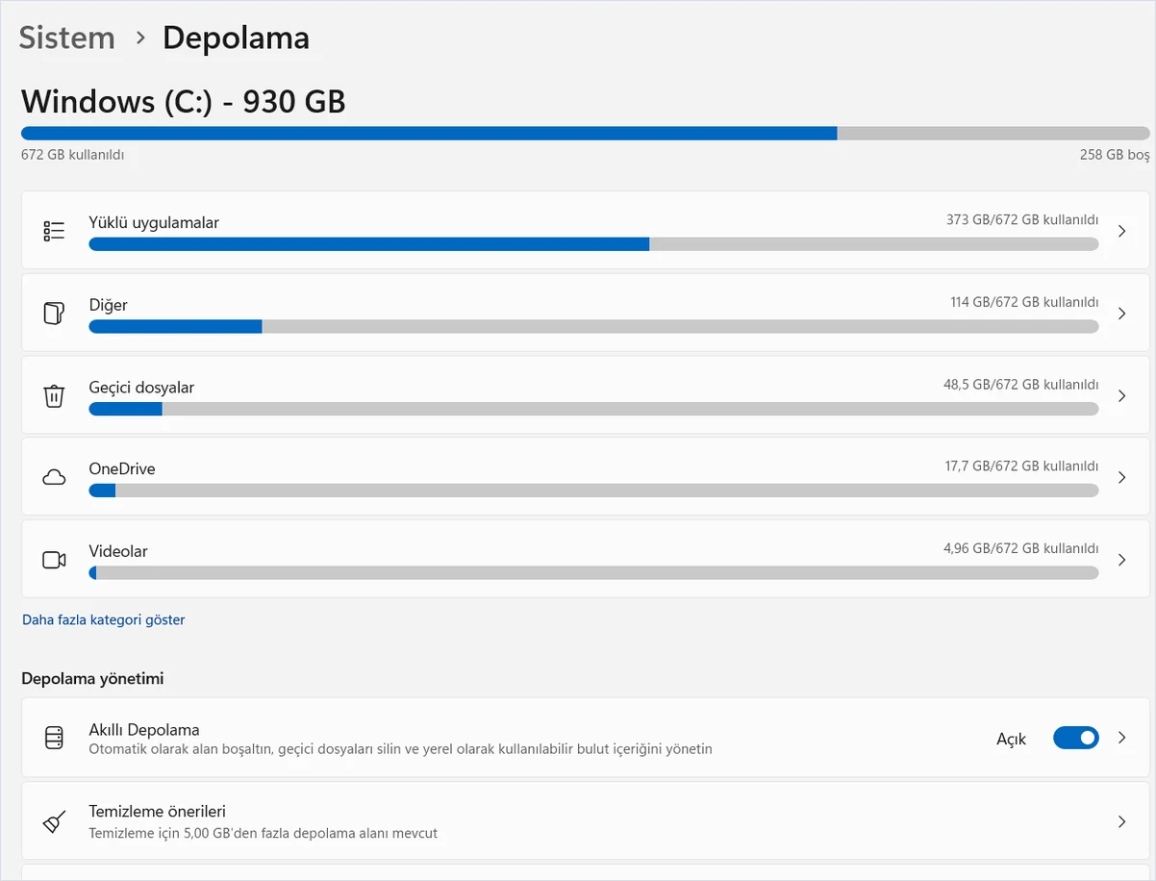This screenshot has height=881, width=1156.
Task: Click '17,7 GB/672 GB kullanıldı' value
Action: [x=1021, y=466]
